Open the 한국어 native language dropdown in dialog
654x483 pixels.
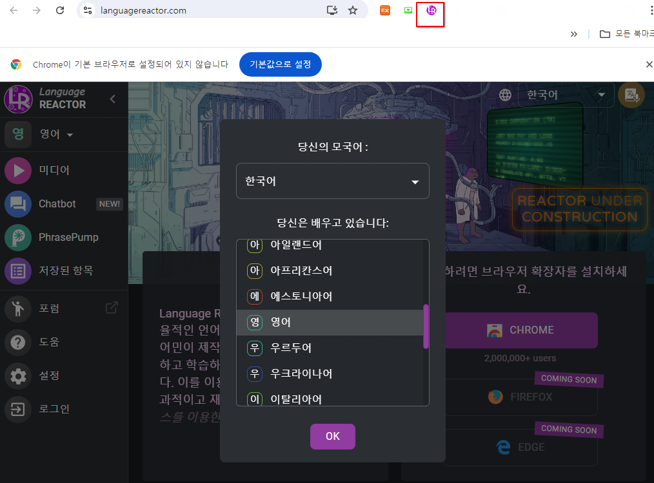332,181
